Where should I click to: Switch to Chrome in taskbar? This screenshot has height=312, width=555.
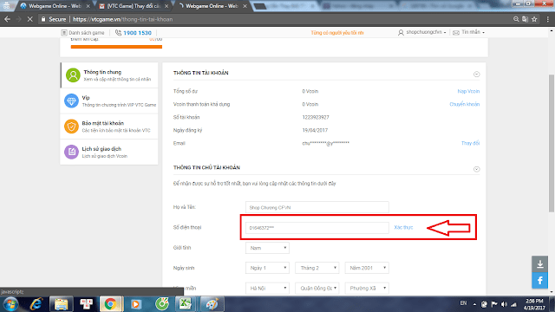click(x=110, y=304)
